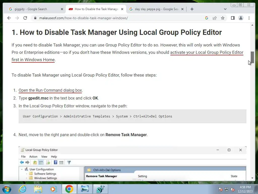This screenshot has height=194, width=258.
Task: Click Action Center flag tray icon
Action: pyautogui.click(x=220, y=189)
